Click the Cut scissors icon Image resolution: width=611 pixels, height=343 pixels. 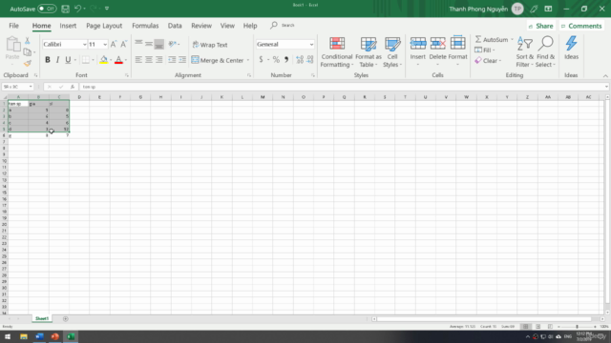click(28, 40)
